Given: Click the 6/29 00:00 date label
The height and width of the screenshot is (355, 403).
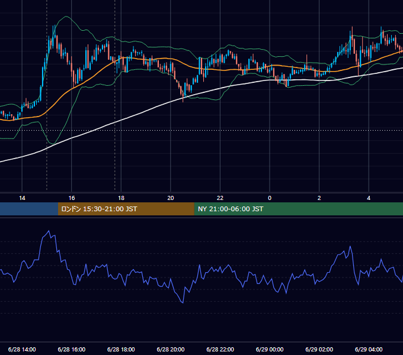Looking at the screenshot, I should [270, 349].
